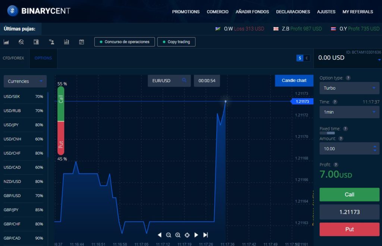Viewport: 382px width, 246px height.
Task: Click the Binarycent logo icon
Action: (x=13, y=11)
